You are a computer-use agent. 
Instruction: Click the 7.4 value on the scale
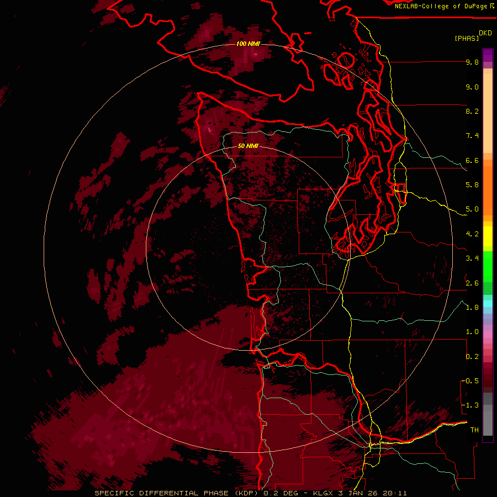tap(472, 136)
